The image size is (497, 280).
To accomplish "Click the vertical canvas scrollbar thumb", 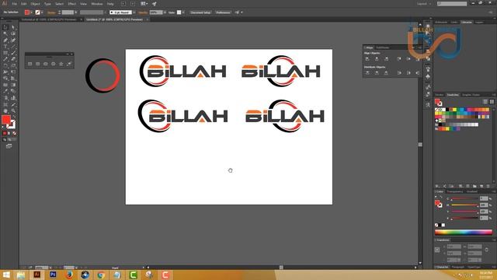I will pos(420,145).
